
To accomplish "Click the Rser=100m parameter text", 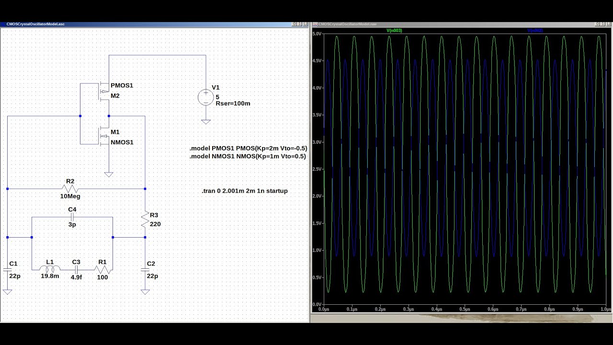I will (233, 103).
